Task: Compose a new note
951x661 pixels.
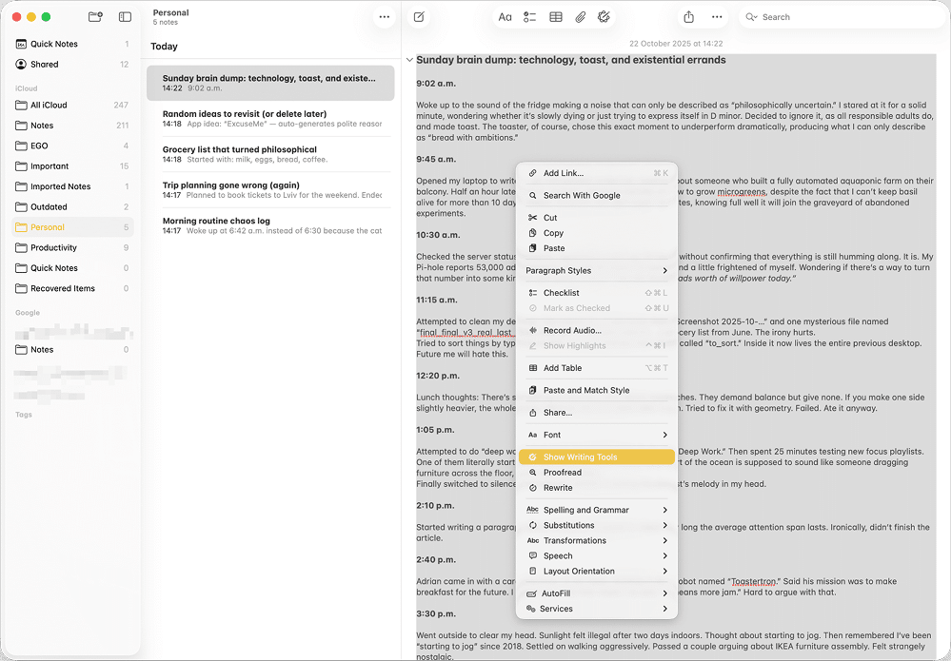Action: tap(418, 16)
